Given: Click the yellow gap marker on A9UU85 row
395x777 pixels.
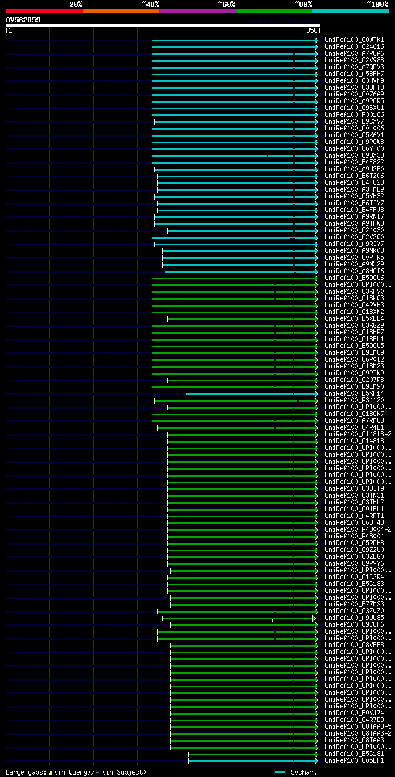Looking at the screenshot, I should [x=272, y=620].
